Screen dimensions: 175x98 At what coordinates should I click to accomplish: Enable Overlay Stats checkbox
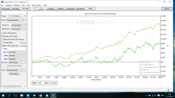click(x=2, y=43)
